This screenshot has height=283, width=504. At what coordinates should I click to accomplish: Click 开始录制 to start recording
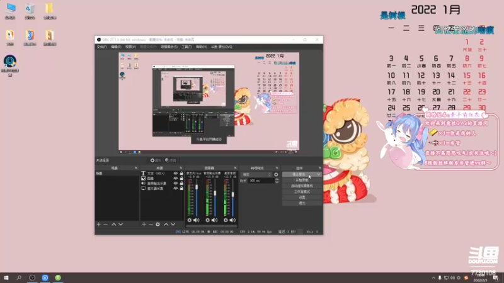click(x=302, y=180)
